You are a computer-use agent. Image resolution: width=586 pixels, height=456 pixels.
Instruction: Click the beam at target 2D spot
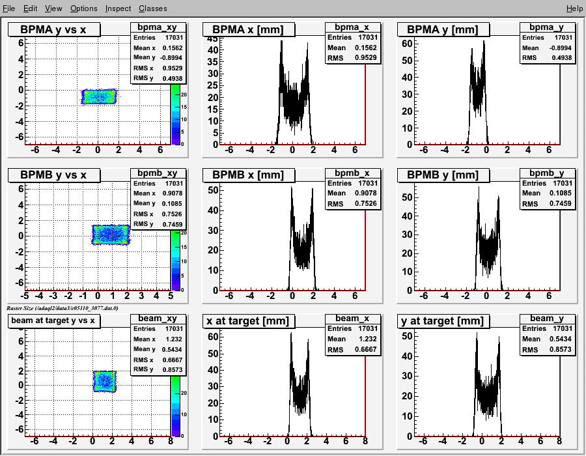[105, 381]
